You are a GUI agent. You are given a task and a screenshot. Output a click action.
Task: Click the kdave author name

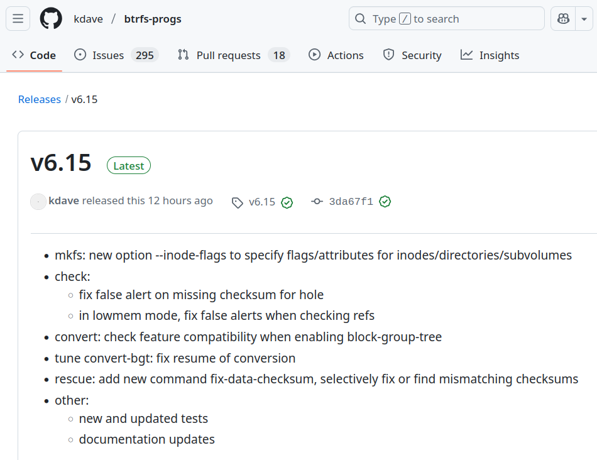63,200
